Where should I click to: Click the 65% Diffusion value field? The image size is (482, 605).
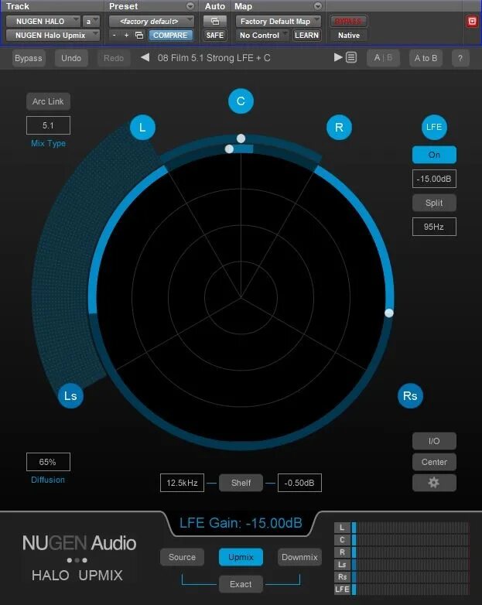(48, 462)
